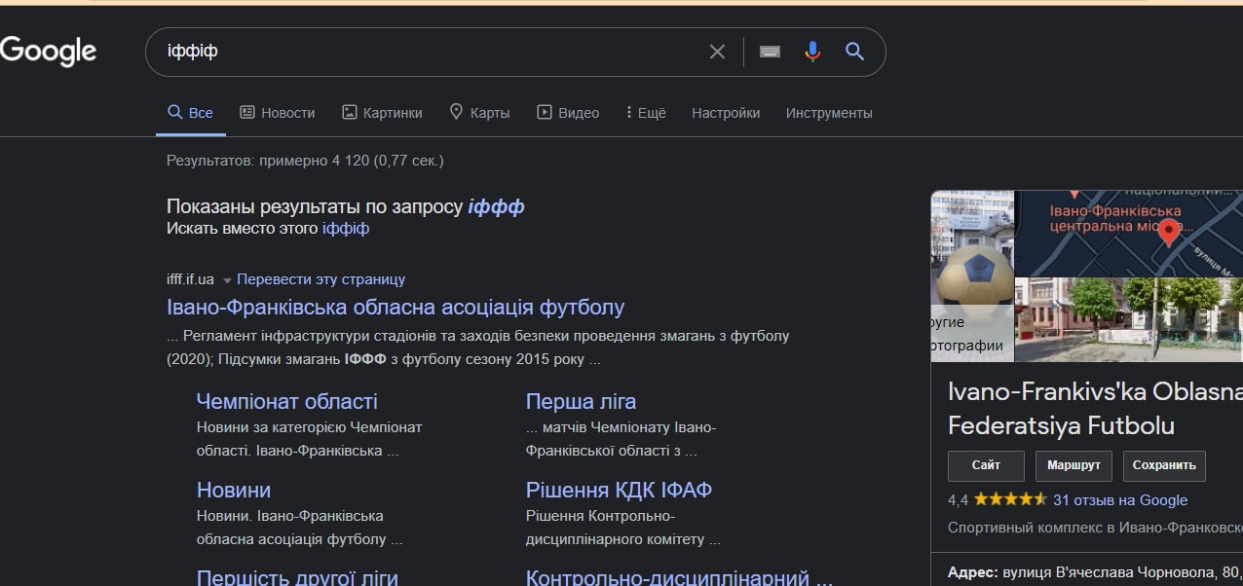1243x586 pixels.
Task: Expand the Ещё menu
Action: coord(646,113)
